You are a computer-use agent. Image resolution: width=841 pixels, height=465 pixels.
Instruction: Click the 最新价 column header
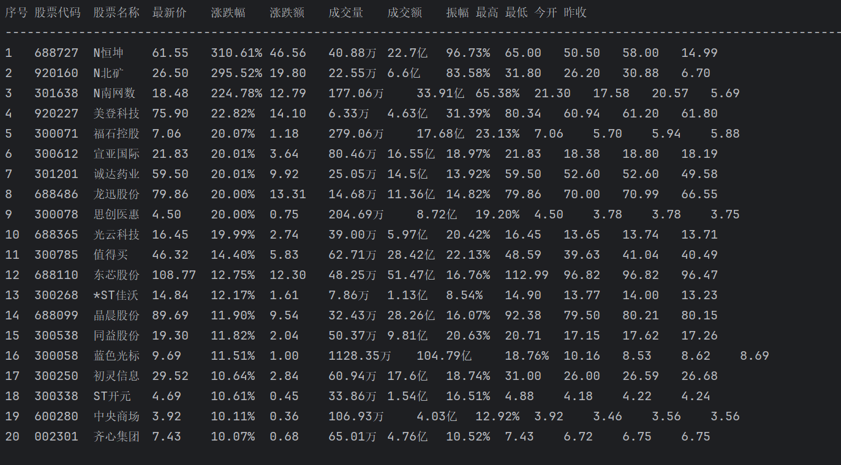[170, 13]
